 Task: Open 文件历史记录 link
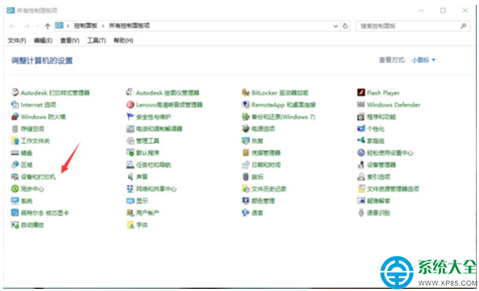269,189
